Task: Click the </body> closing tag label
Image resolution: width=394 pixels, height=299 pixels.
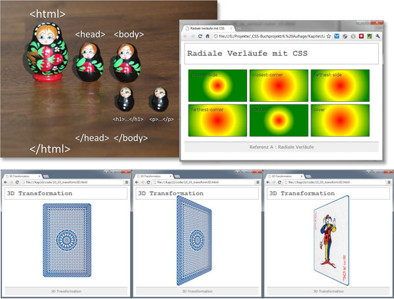Action: [131, 138]
